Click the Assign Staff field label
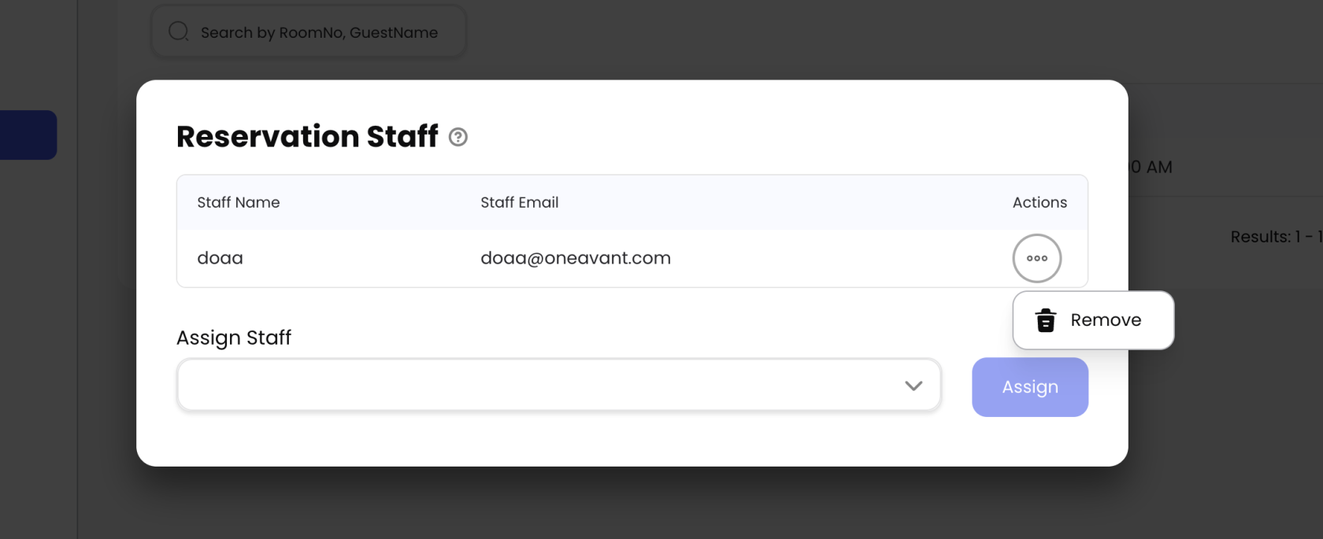Screen dimensions: 1323x539 pyautogui.click(x=233, y=338)
